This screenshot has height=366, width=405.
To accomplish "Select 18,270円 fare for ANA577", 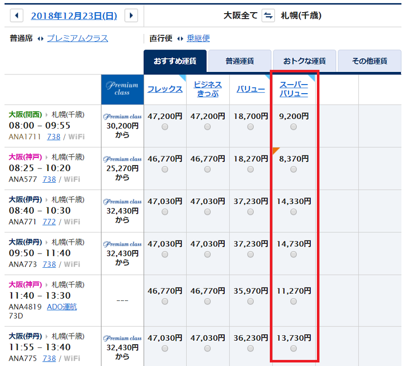I will pos(250,170).
